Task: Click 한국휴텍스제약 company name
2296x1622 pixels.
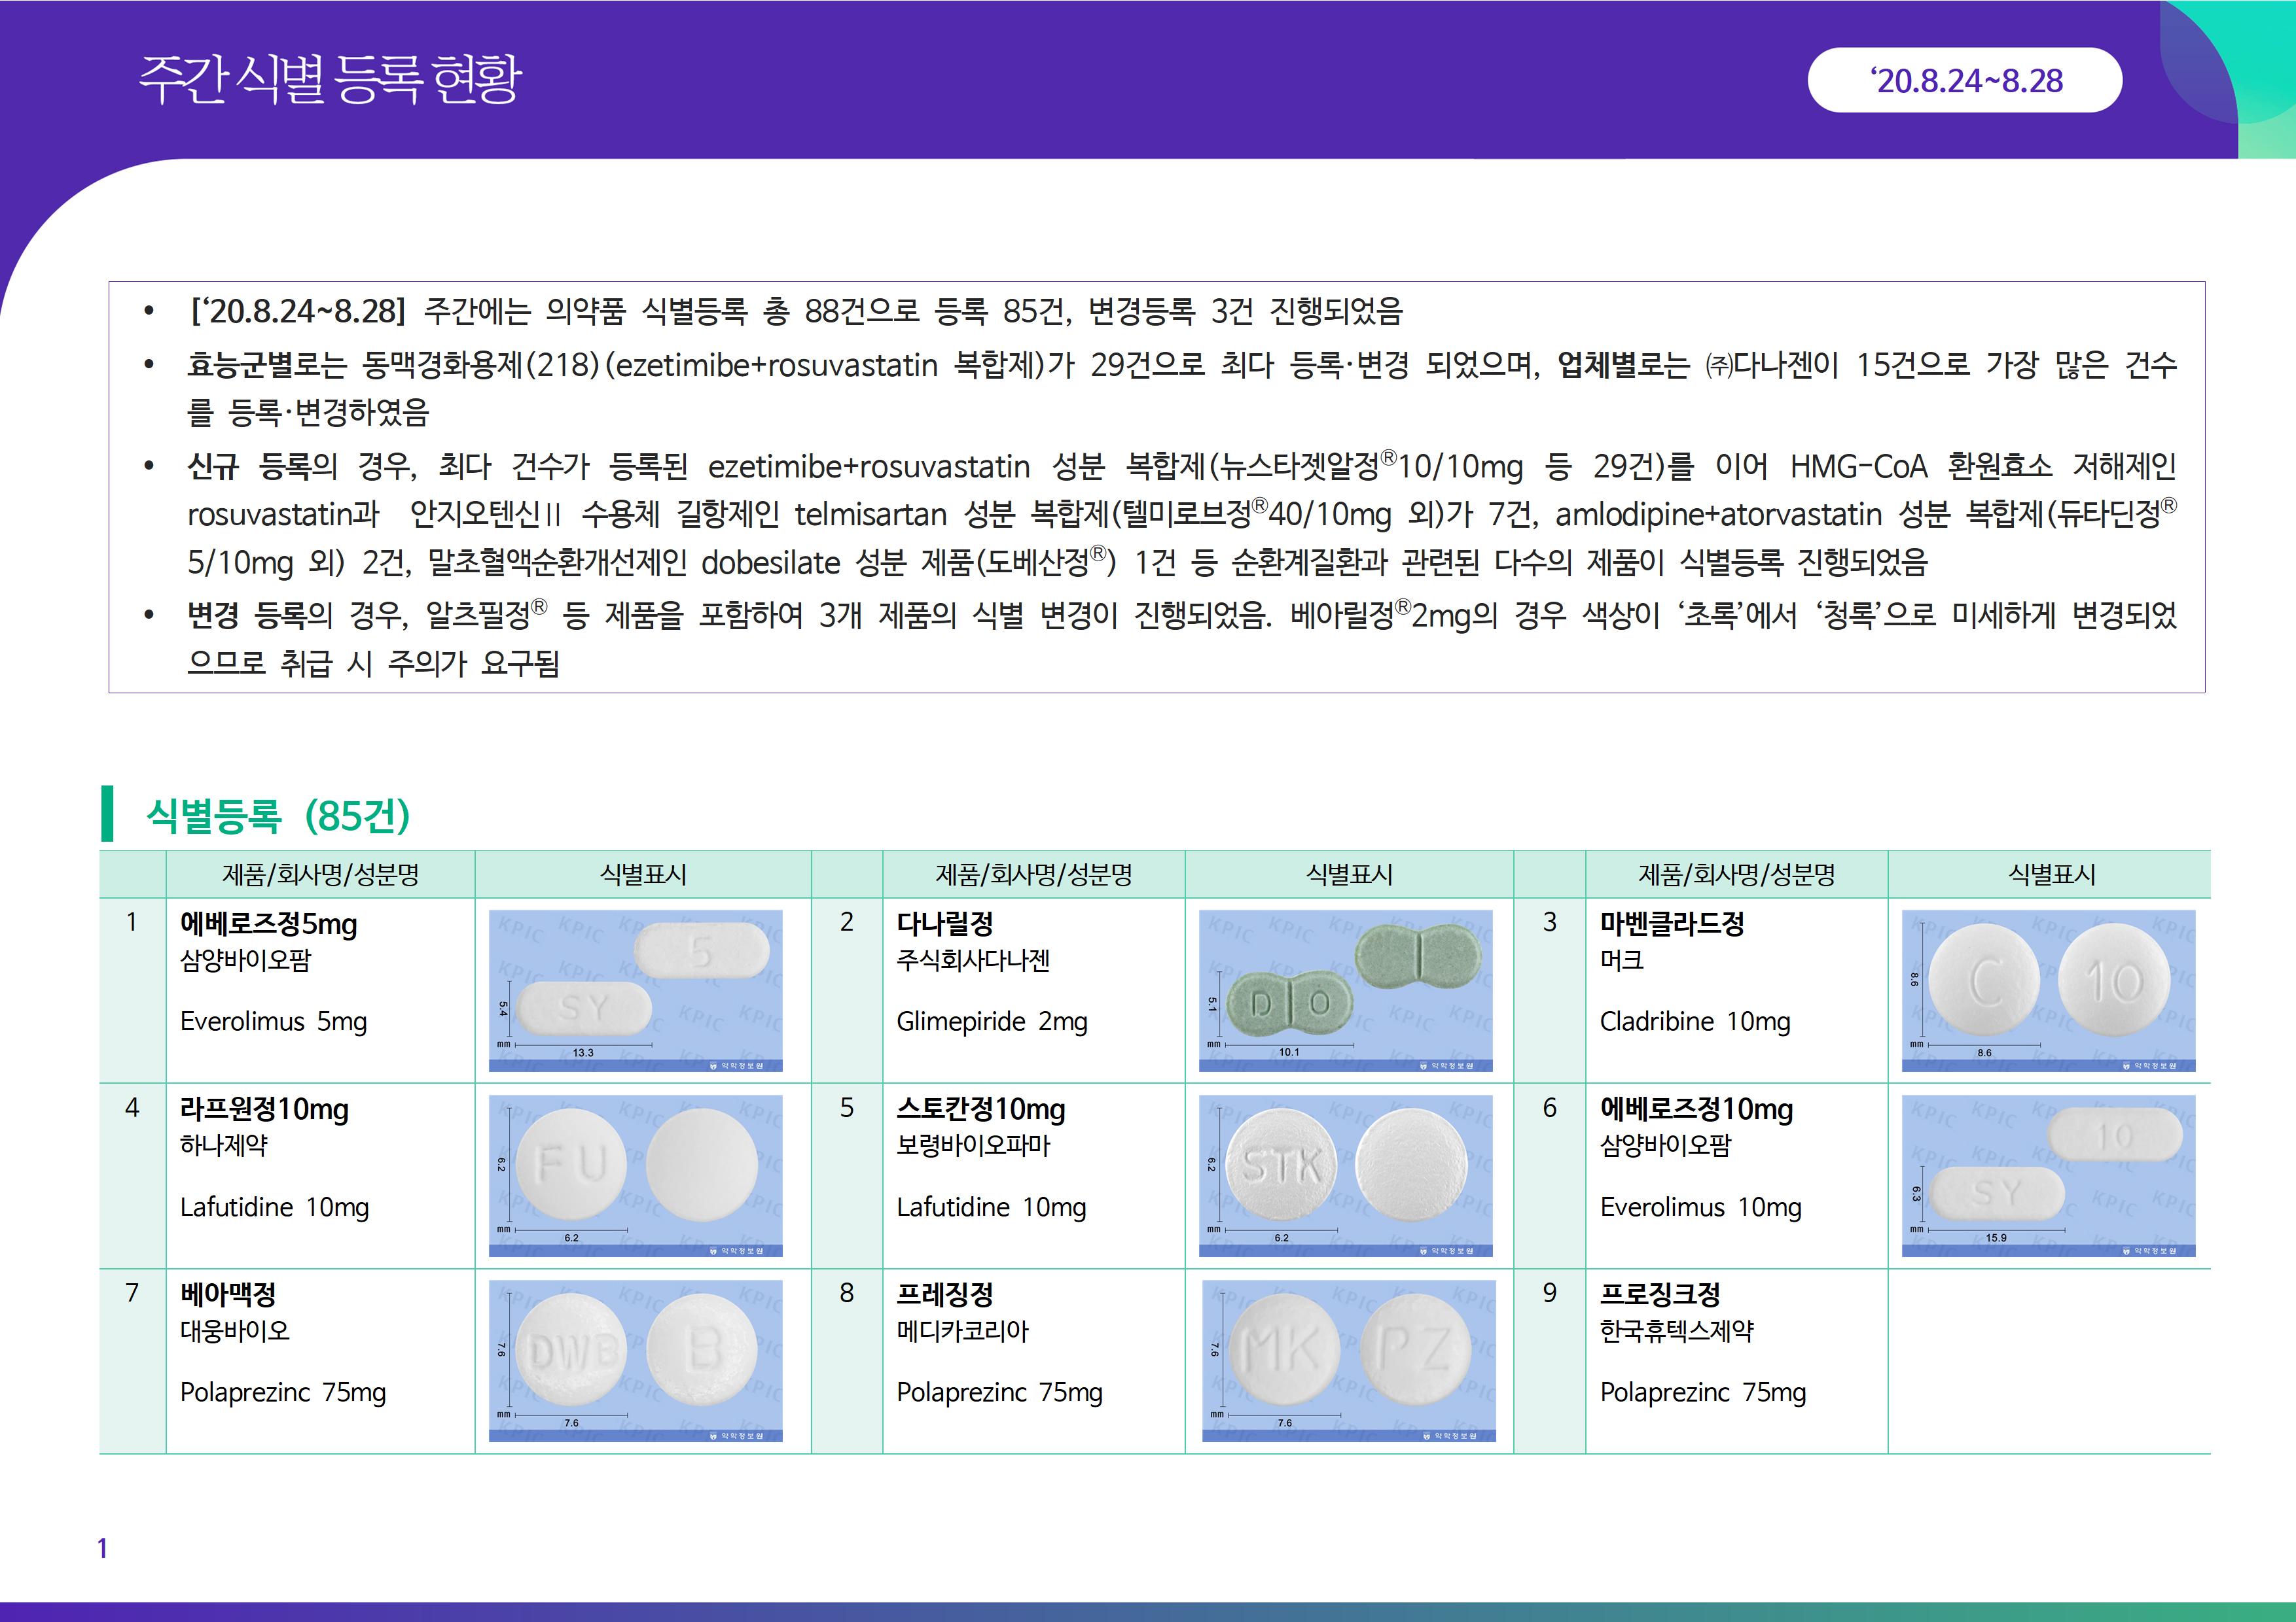Action: click(1676, 1331)
